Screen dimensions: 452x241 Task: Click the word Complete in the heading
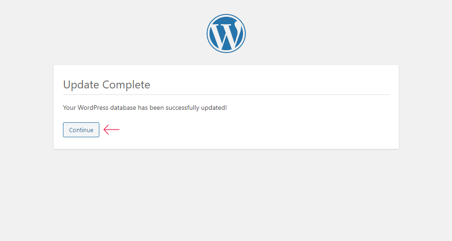(x=126, y=85)
